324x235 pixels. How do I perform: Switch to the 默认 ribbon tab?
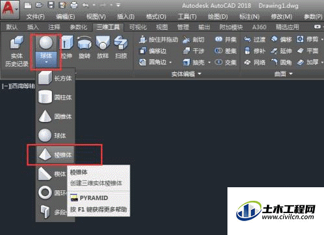coord(12,27)
